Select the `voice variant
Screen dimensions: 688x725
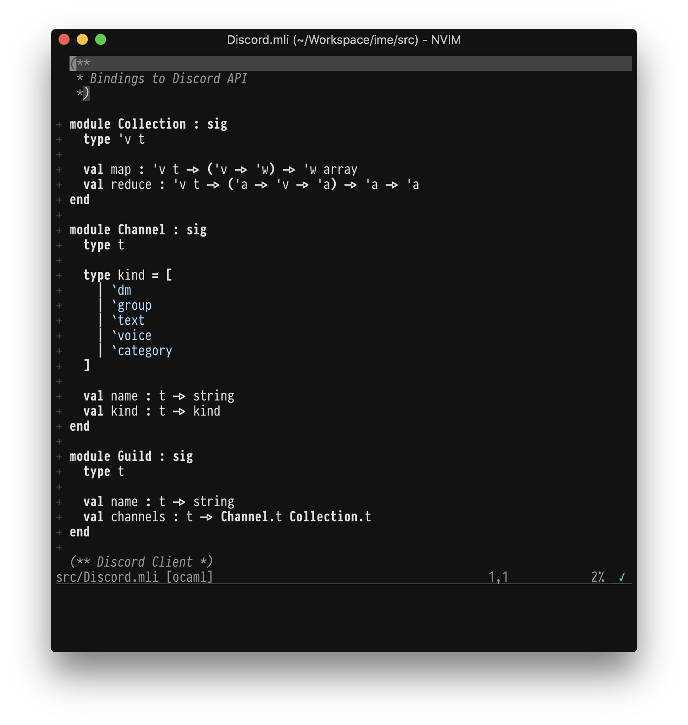tap(132, 336)
